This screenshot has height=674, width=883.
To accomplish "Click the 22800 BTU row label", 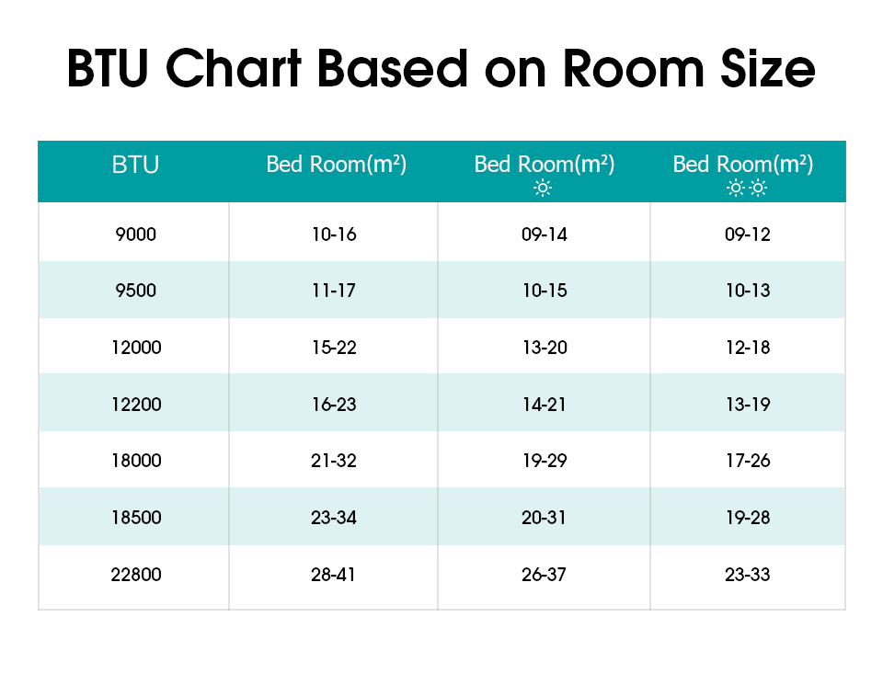I will point(136,575).
